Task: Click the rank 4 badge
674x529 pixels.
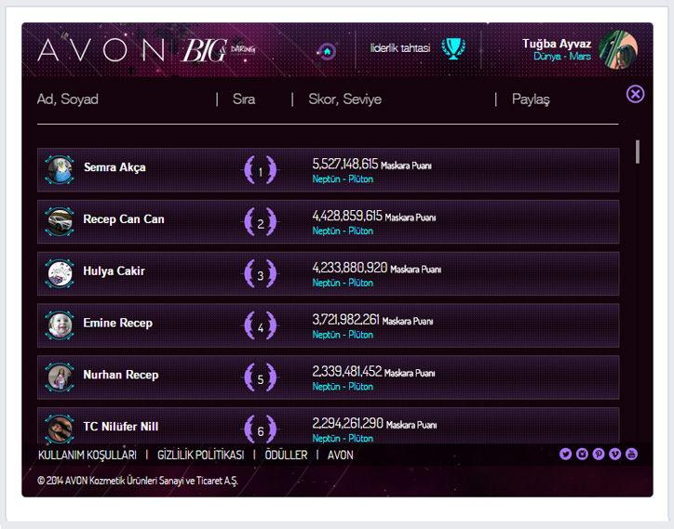Action: pos(260,326)
